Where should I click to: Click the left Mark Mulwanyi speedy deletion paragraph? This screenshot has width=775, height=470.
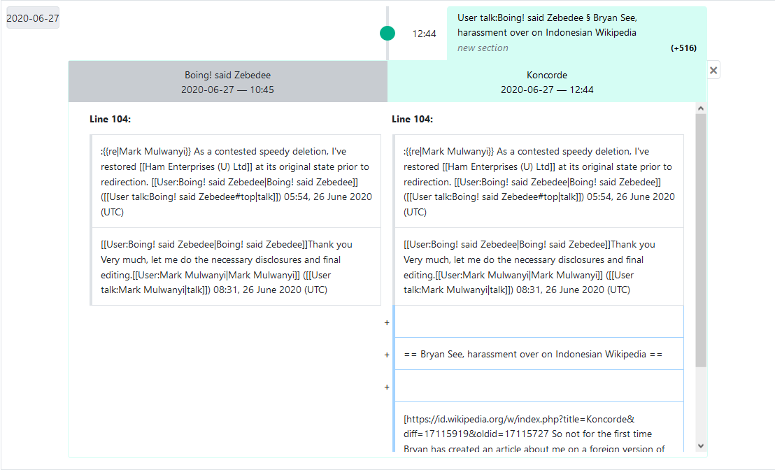(x=236, y=181)
